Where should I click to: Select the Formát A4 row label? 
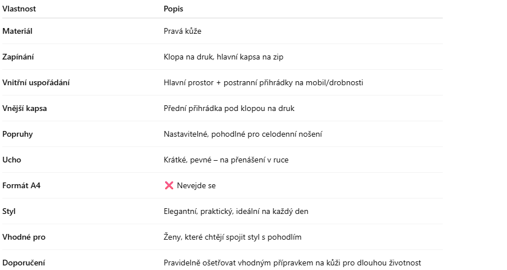(x=20, y=185)
